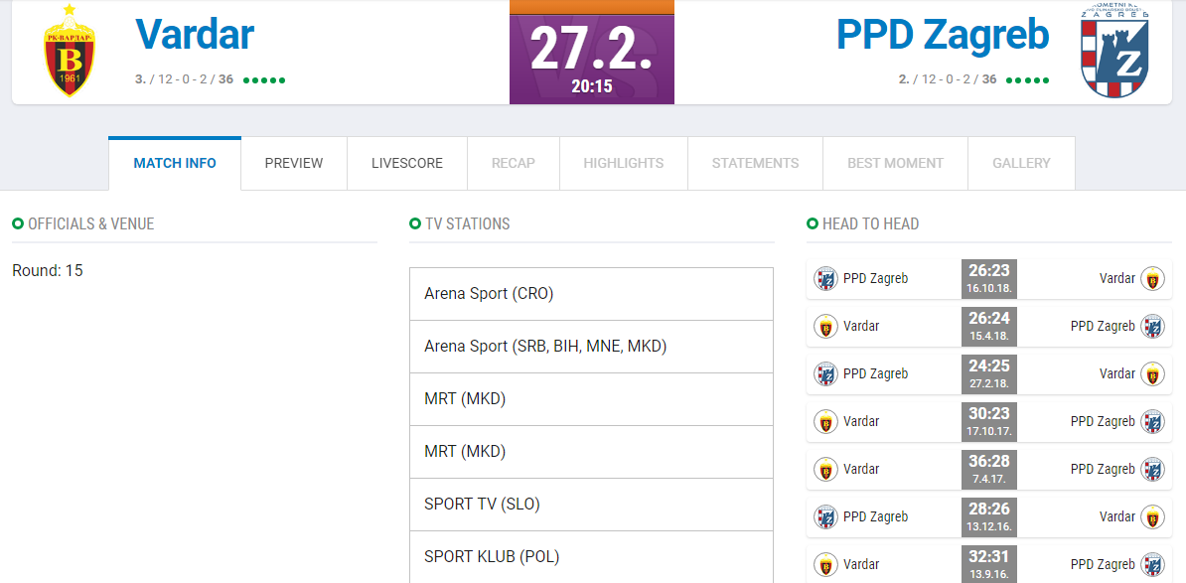Open the 36:28 result from 7.4.17.
This screenshot has height=583, width=1186.
[989, 470]
